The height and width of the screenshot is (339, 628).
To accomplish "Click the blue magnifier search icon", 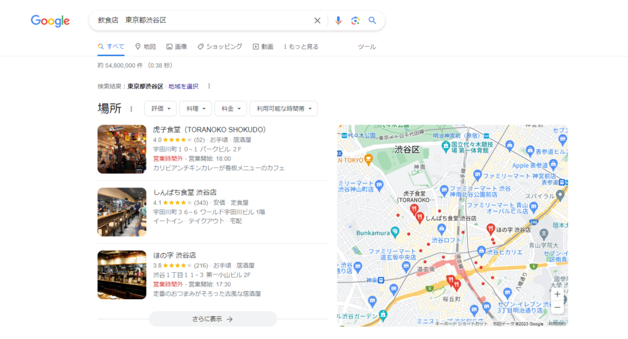I will tap(372, 20).
